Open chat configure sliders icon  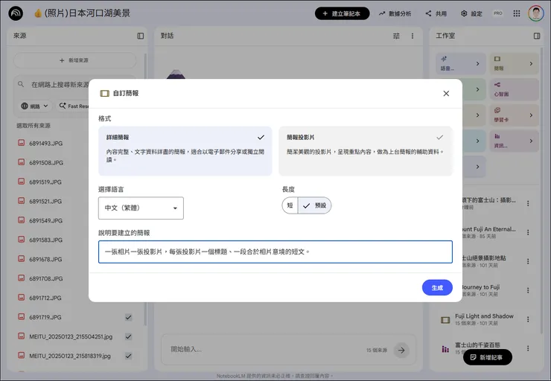[x=396, y=36]
